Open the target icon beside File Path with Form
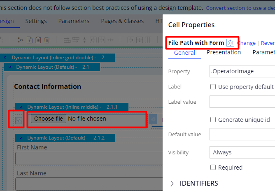 [x=230, y=43]
